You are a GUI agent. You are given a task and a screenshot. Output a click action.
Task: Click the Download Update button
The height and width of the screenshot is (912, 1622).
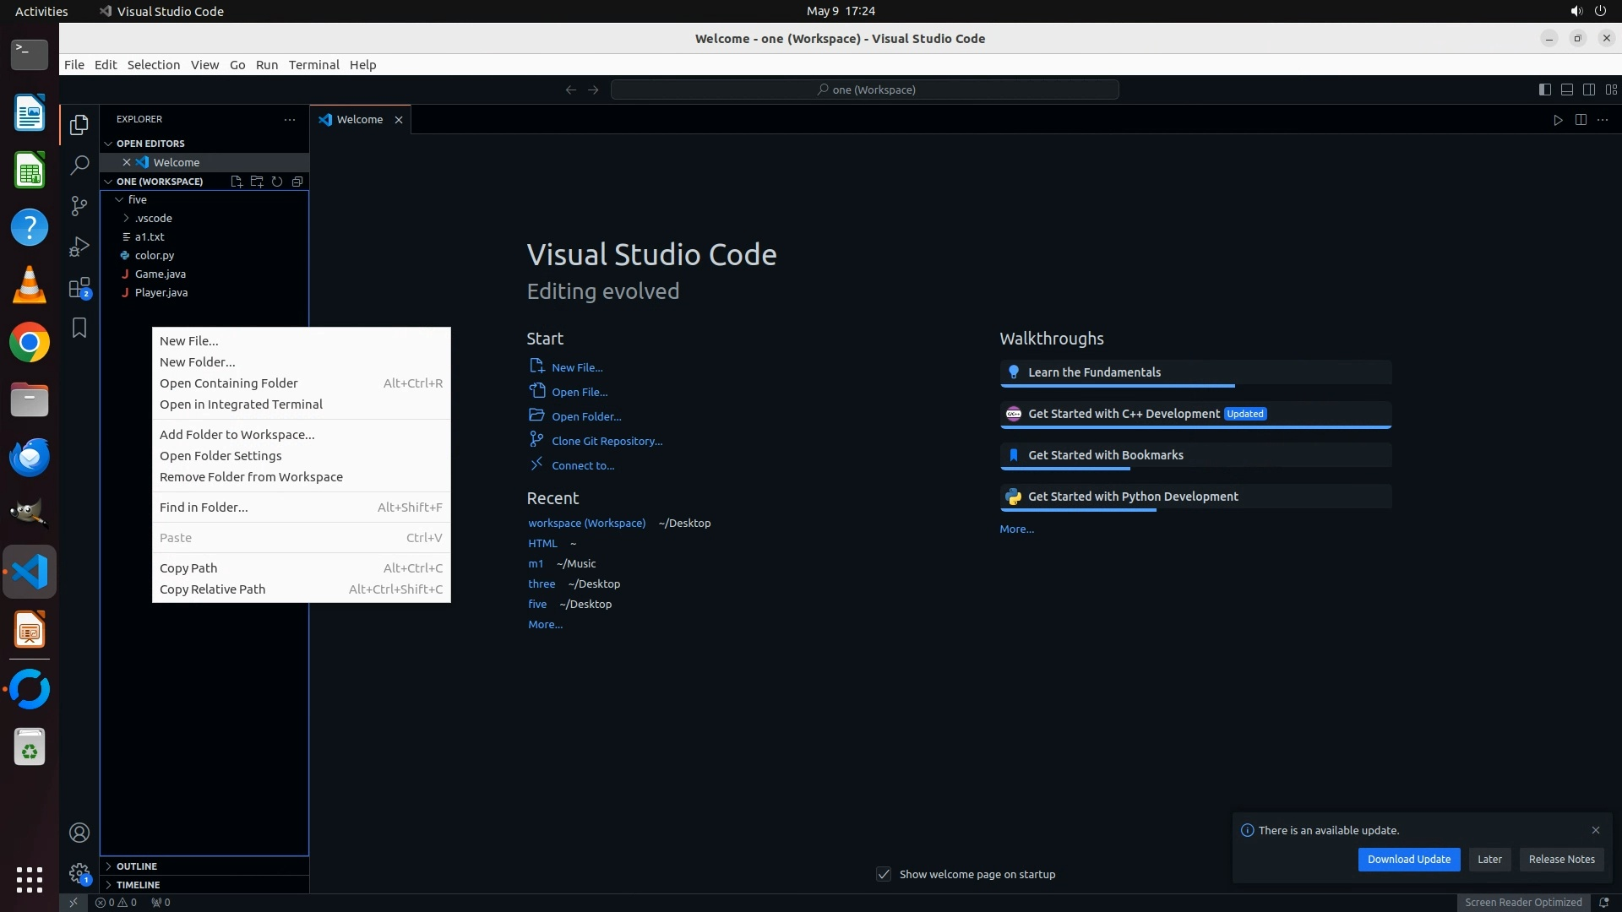[x=1408, y=859]
